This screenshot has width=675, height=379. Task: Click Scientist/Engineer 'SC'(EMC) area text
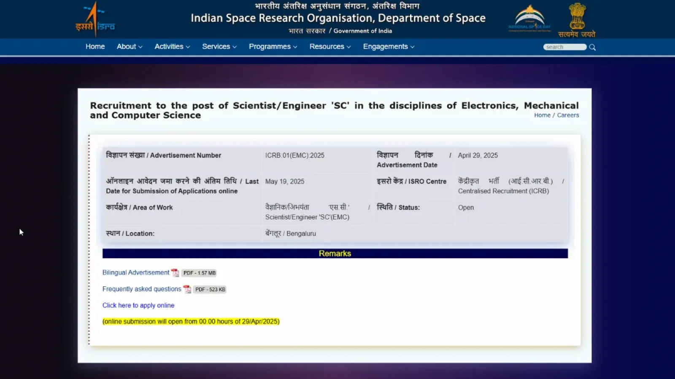coord(307,217)
